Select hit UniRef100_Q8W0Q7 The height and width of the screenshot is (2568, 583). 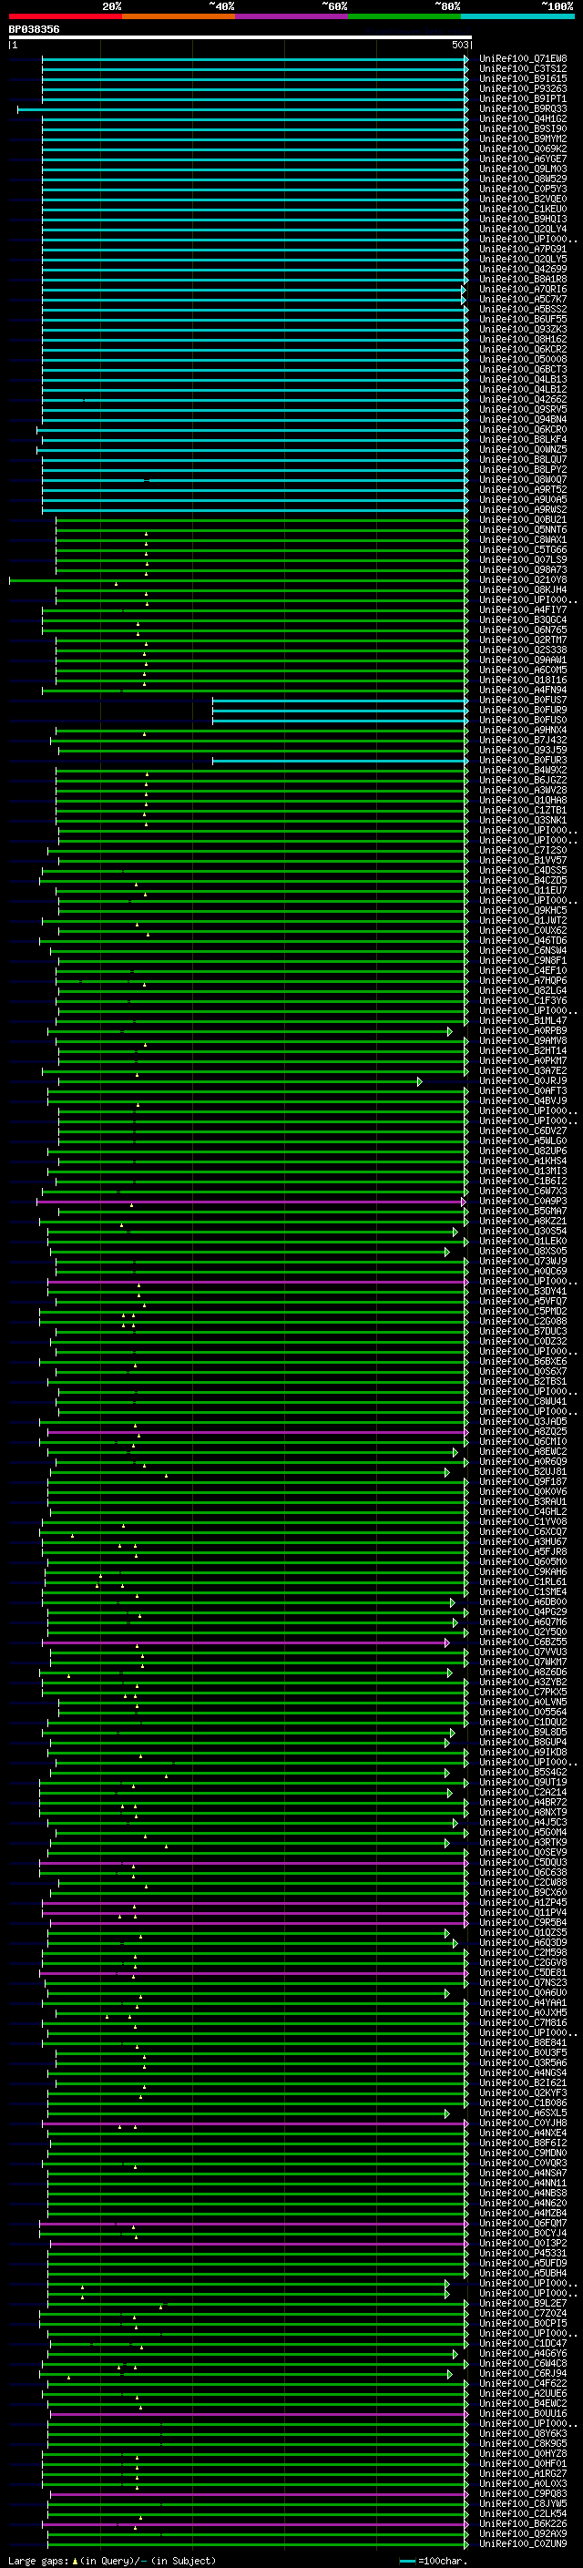(x=523, y=479)
